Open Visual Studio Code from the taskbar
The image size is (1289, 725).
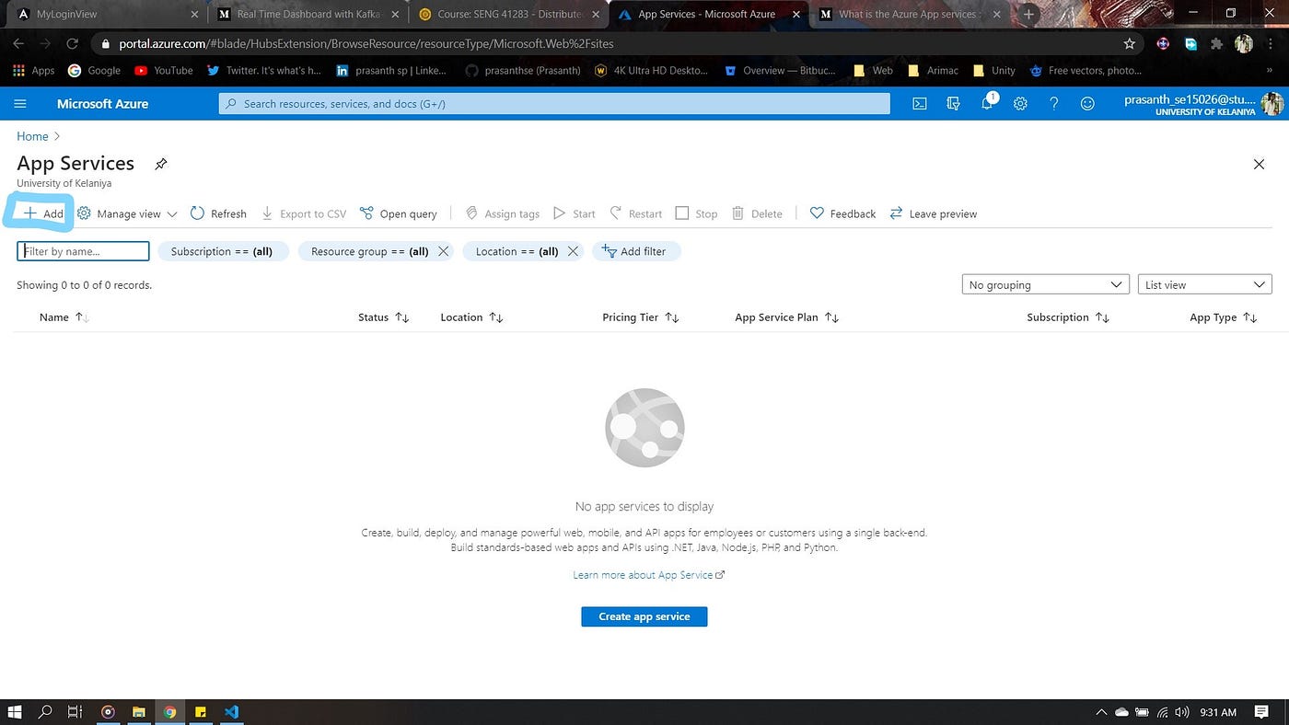click(231, 712)
